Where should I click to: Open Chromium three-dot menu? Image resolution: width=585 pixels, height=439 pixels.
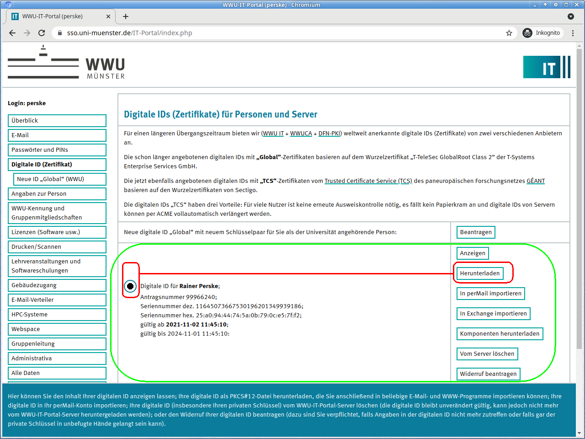(x=573, y=33)
